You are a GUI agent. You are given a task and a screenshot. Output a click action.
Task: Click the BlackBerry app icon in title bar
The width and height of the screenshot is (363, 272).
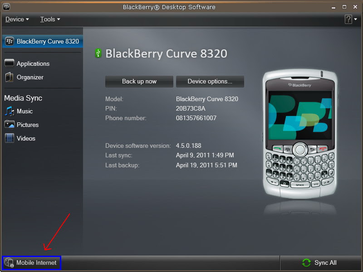(x=6, y=7)
